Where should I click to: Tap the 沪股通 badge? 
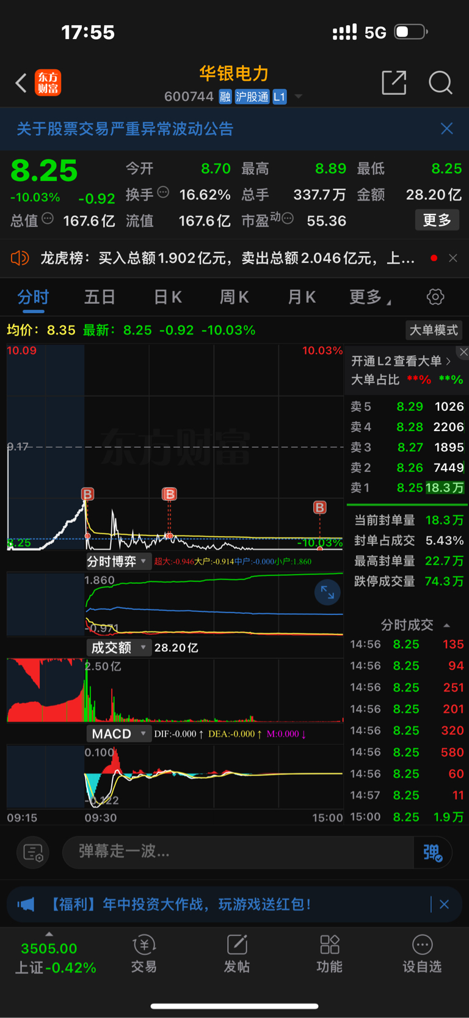(x=252, y=97)
